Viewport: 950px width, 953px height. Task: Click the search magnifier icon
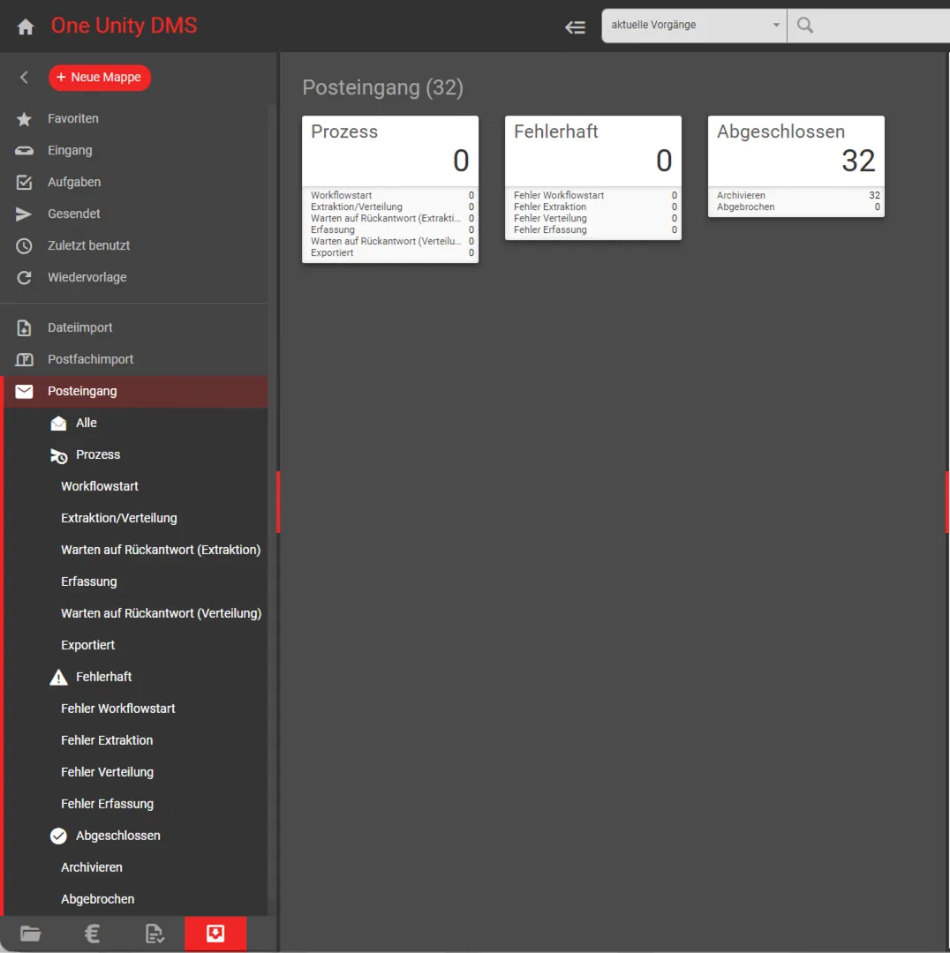(804, 25)
